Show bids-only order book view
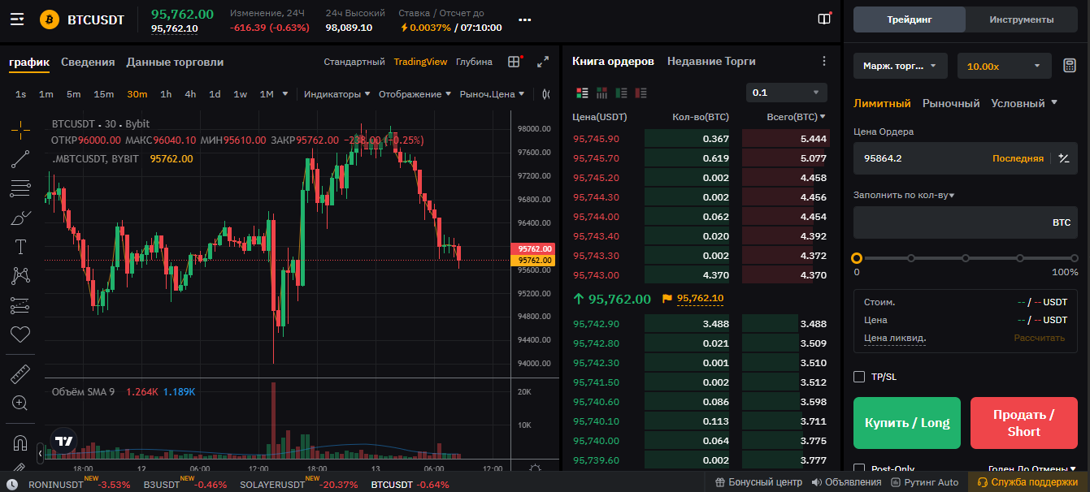The image size is (1090, 492). 621,93
